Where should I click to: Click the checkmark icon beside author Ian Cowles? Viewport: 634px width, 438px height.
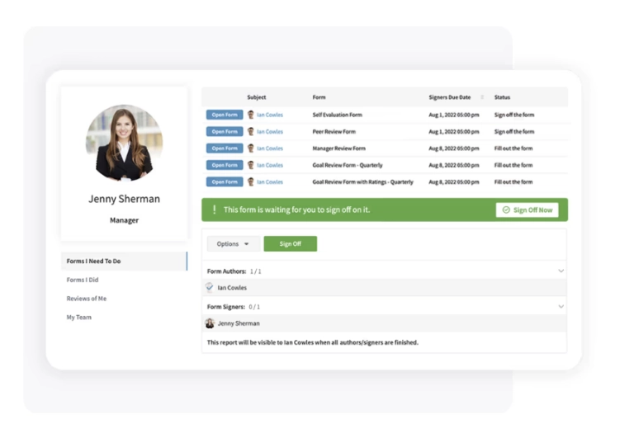tap(210, 288)
